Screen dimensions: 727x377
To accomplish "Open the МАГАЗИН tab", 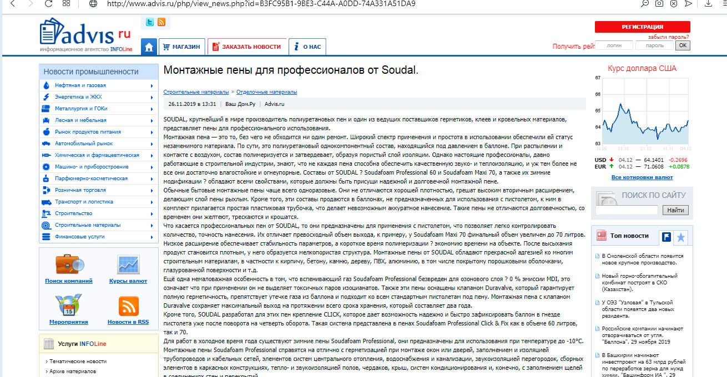I will tap(182, 47).
